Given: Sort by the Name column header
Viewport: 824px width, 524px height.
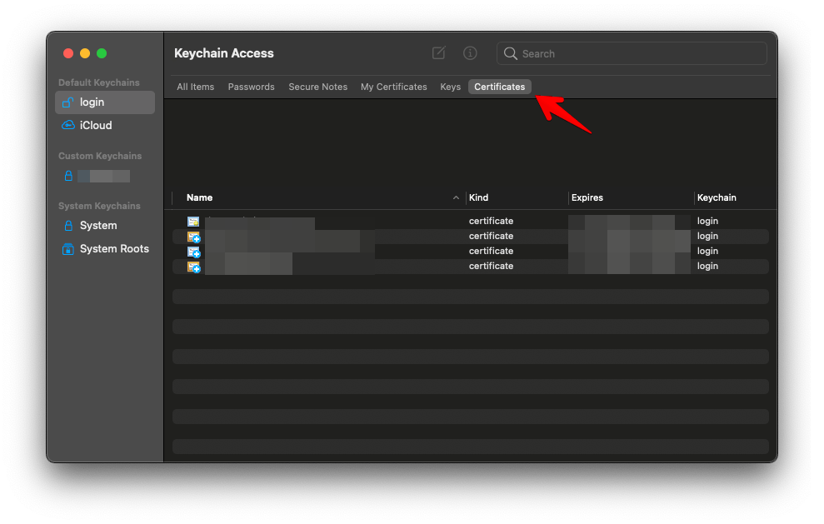Looking at the screenshot, I should pos(200,197).
